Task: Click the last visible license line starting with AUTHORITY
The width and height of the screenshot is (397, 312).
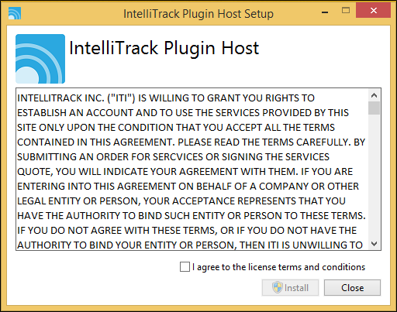Action: tap(190, 245)
